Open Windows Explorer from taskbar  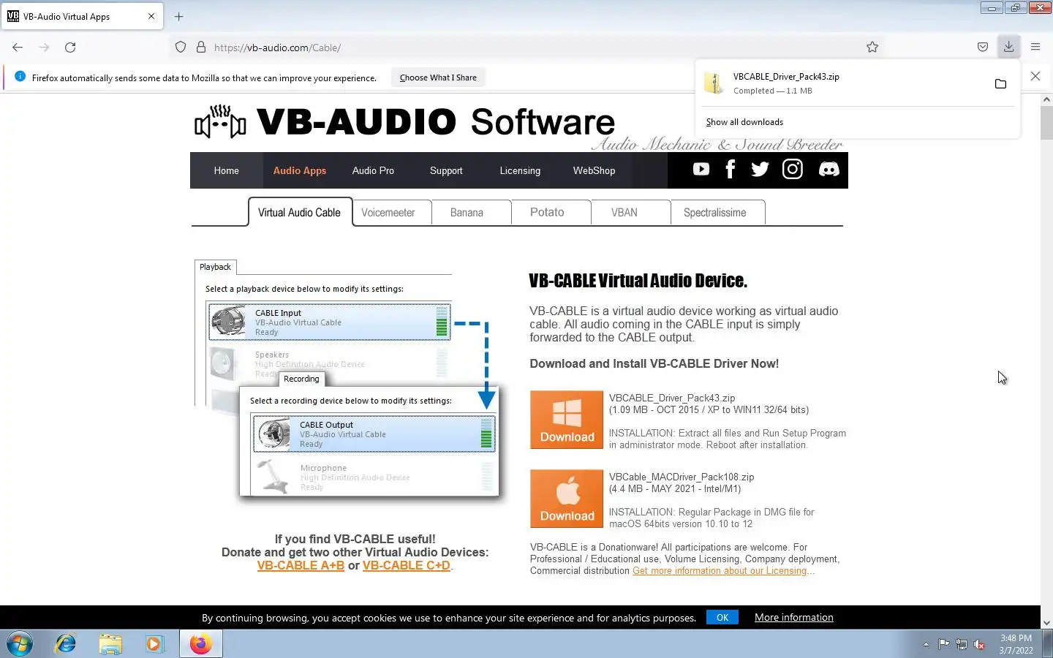click(x=110, y=644)
